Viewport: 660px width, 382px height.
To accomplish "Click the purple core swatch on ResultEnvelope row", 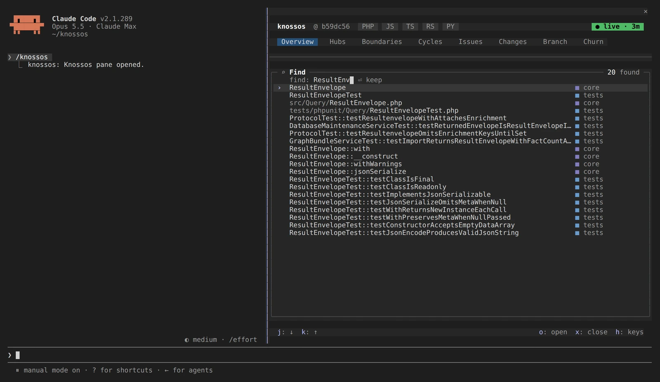I will 577,88.
